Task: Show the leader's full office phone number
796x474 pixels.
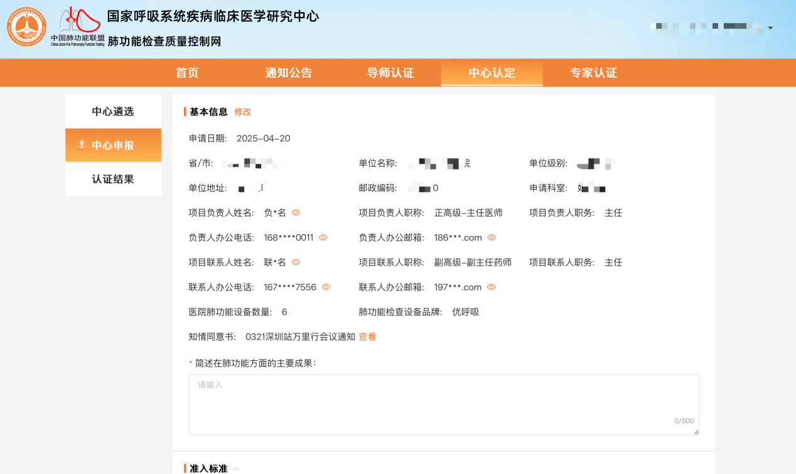Action: 323,238
